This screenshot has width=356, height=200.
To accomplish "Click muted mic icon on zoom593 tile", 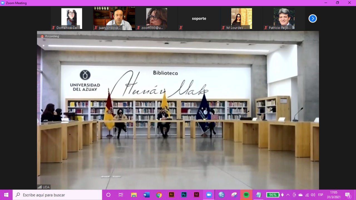I will point(138,28).
